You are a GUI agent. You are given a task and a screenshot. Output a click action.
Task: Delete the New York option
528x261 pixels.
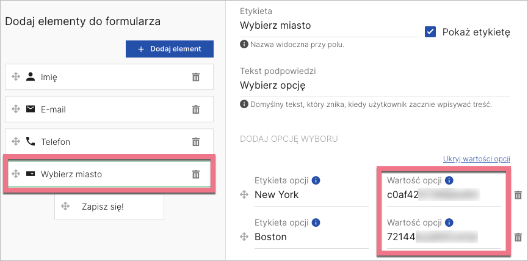click(x=518, y=195)
